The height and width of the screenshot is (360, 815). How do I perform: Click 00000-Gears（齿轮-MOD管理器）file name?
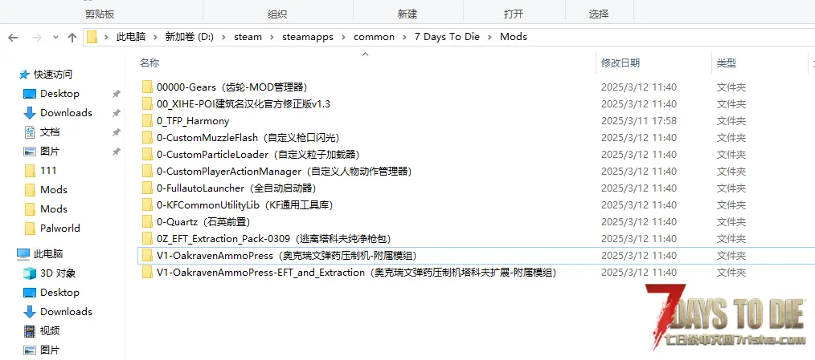coord(233,87)
